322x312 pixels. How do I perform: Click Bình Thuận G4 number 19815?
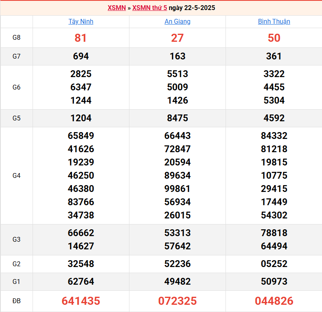coord(274,162)
